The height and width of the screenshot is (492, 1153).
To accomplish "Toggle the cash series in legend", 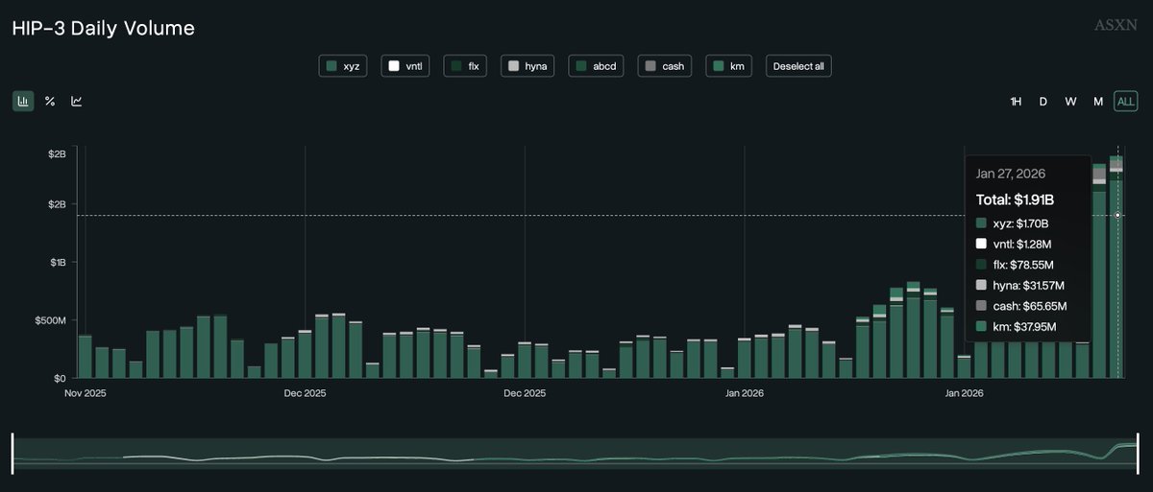I will pos(665,66).
